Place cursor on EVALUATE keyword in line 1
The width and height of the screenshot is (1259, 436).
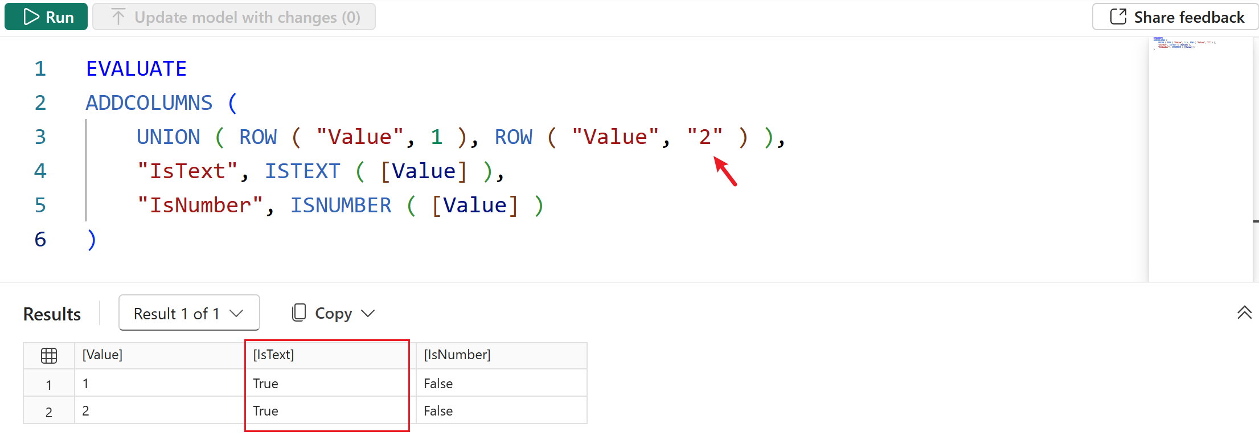click(x=136, y=69)
